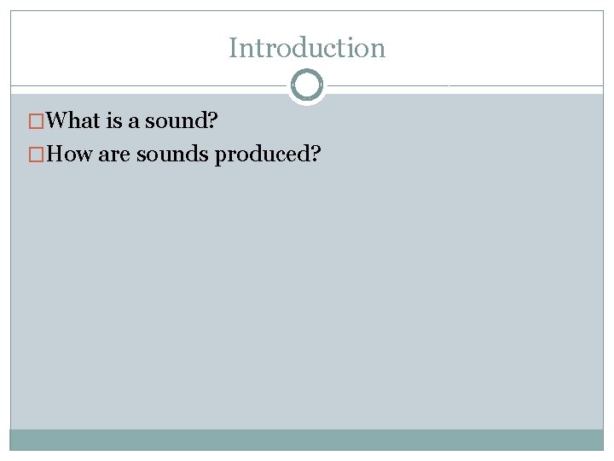Click the word "produced?" in second bullet
This screenshot has height=461, width=614.
click(x=268, y=155)
